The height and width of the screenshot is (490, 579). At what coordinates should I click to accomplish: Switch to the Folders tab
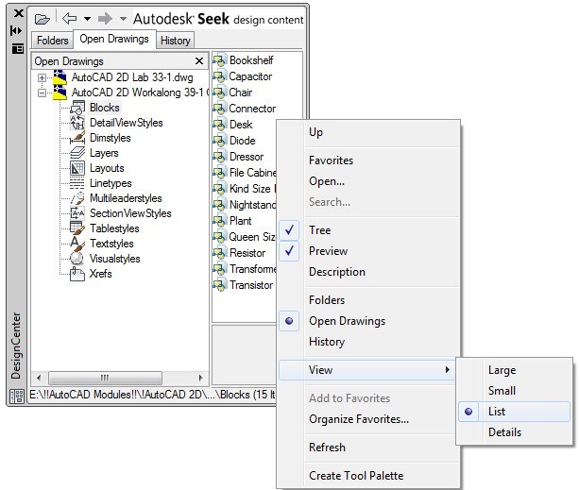pos(52,41)
